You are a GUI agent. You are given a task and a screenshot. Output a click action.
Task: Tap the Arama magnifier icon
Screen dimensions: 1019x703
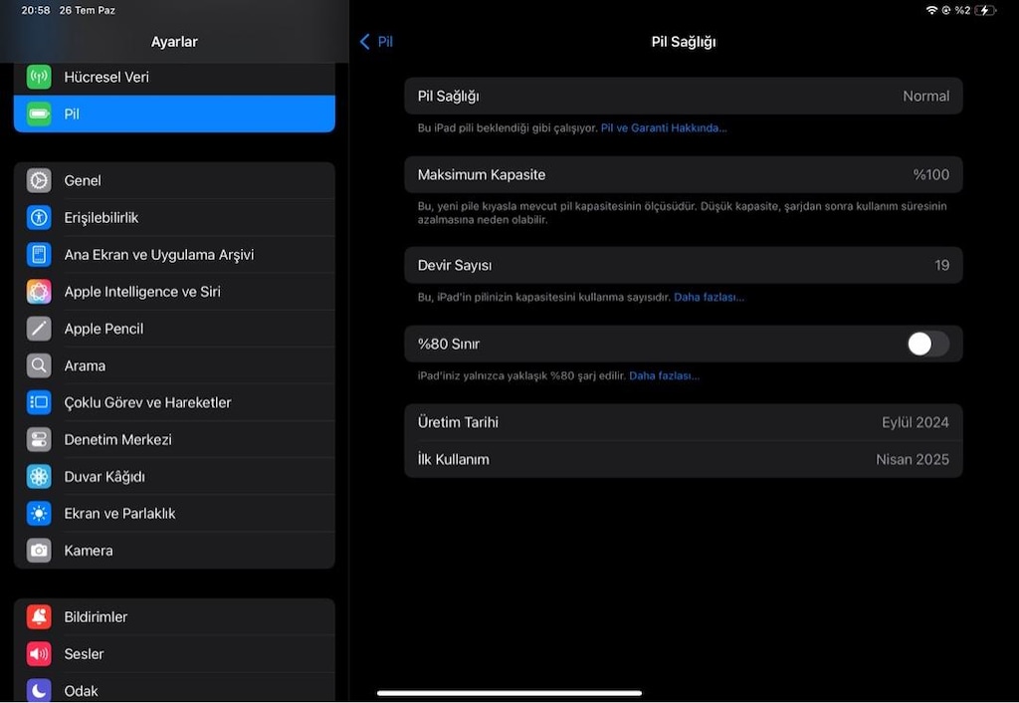(39, 365)
